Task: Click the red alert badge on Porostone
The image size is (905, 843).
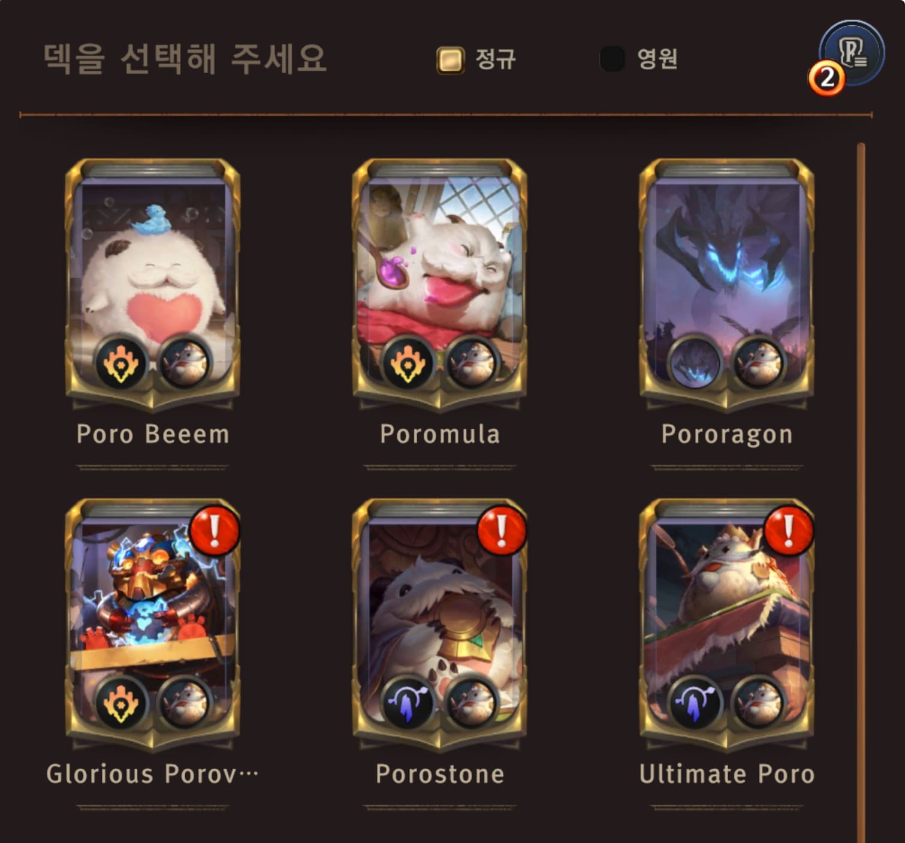Action: pyautogui.click(x=501, y=531)
